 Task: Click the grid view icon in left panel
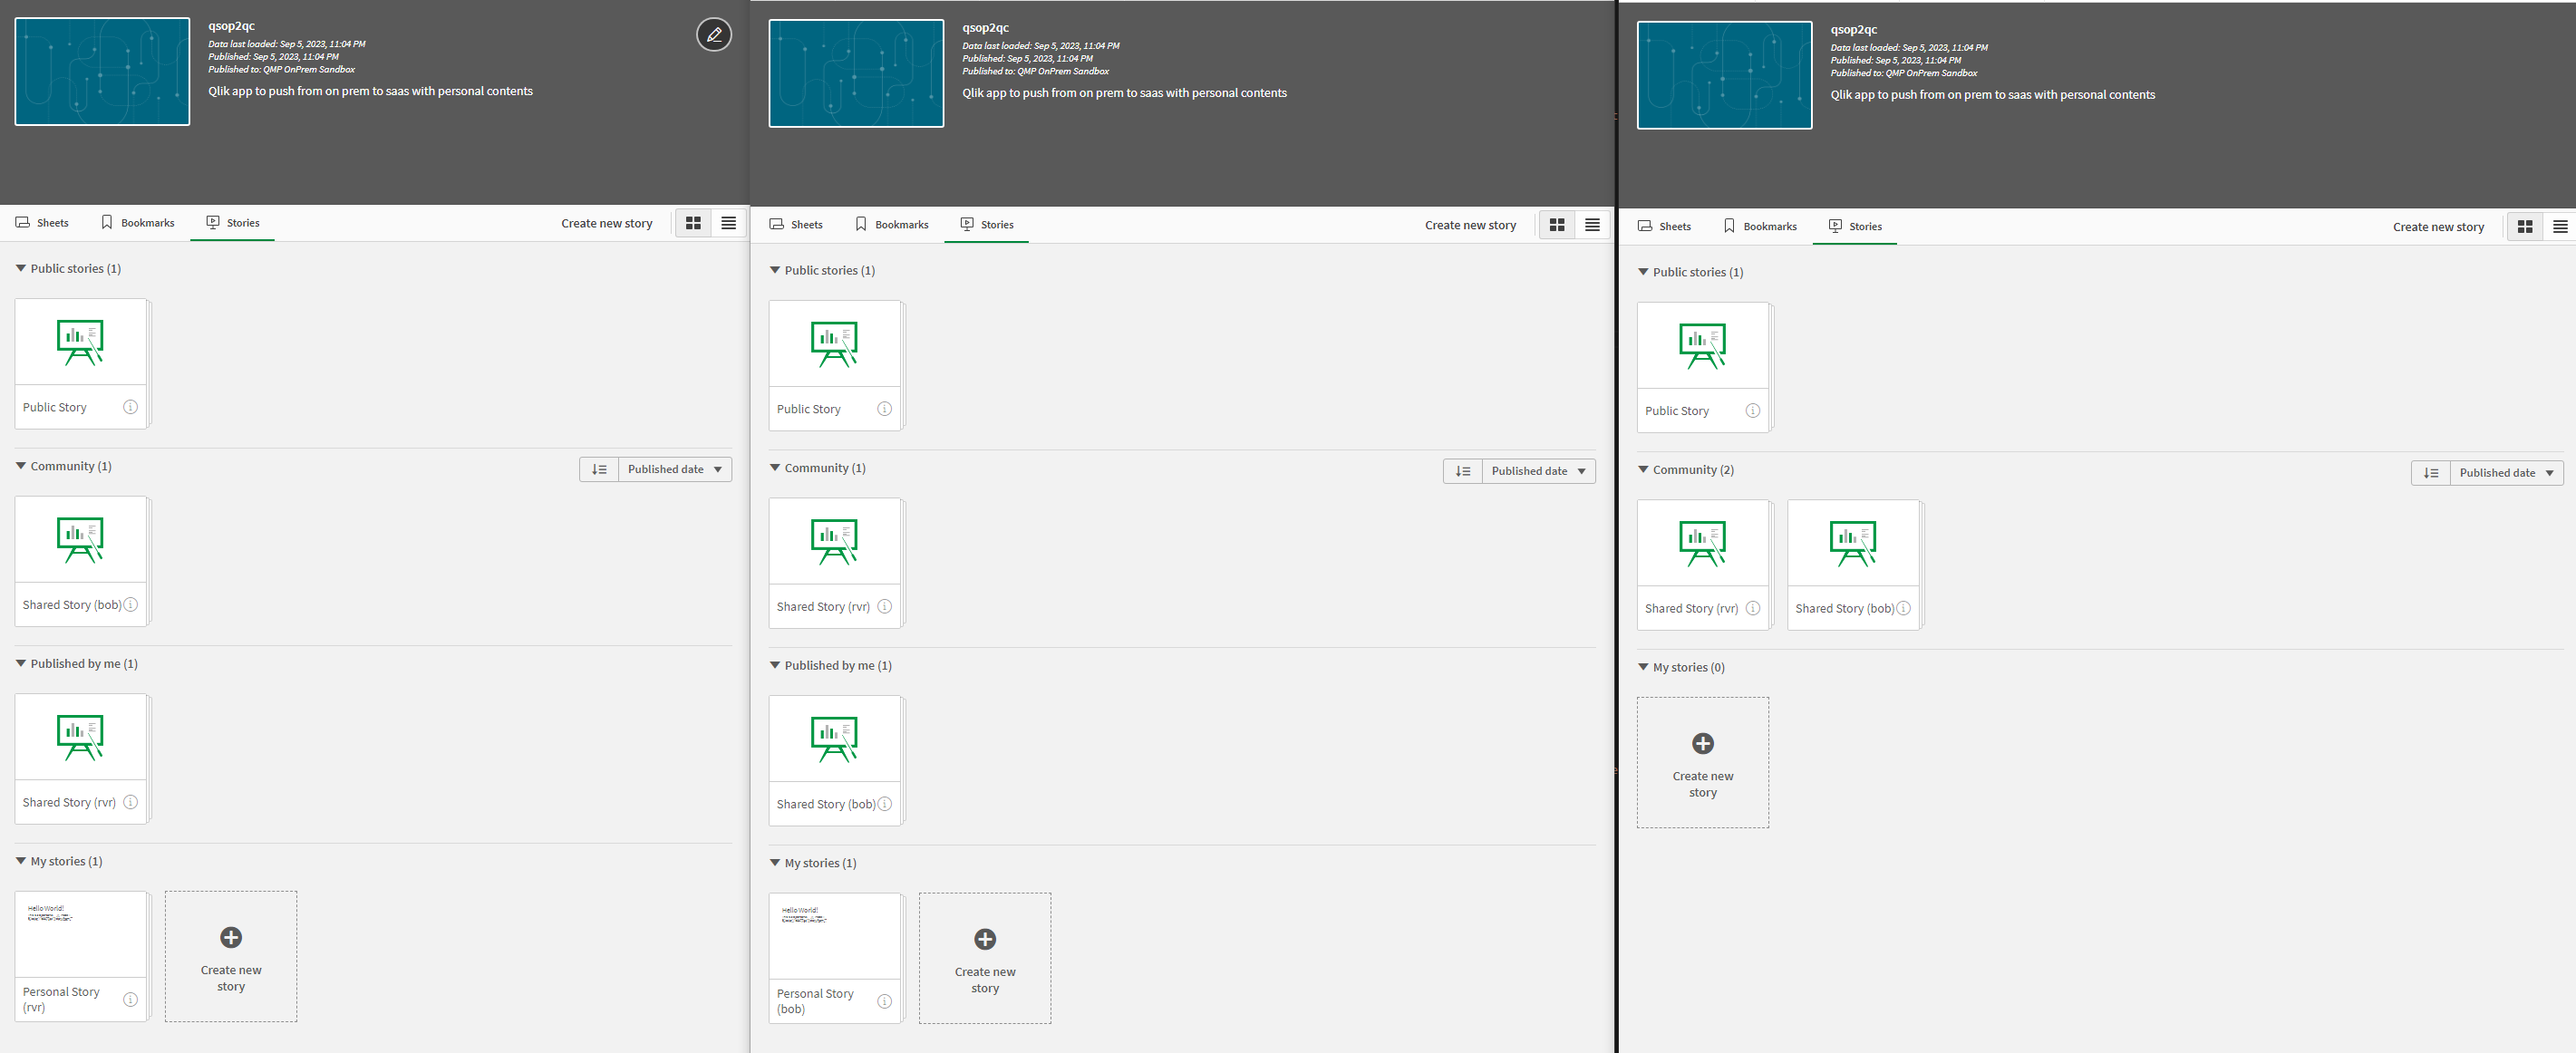(x=693, y=222)
